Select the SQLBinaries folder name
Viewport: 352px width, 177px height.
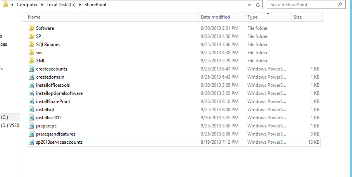tap(48, 45)
